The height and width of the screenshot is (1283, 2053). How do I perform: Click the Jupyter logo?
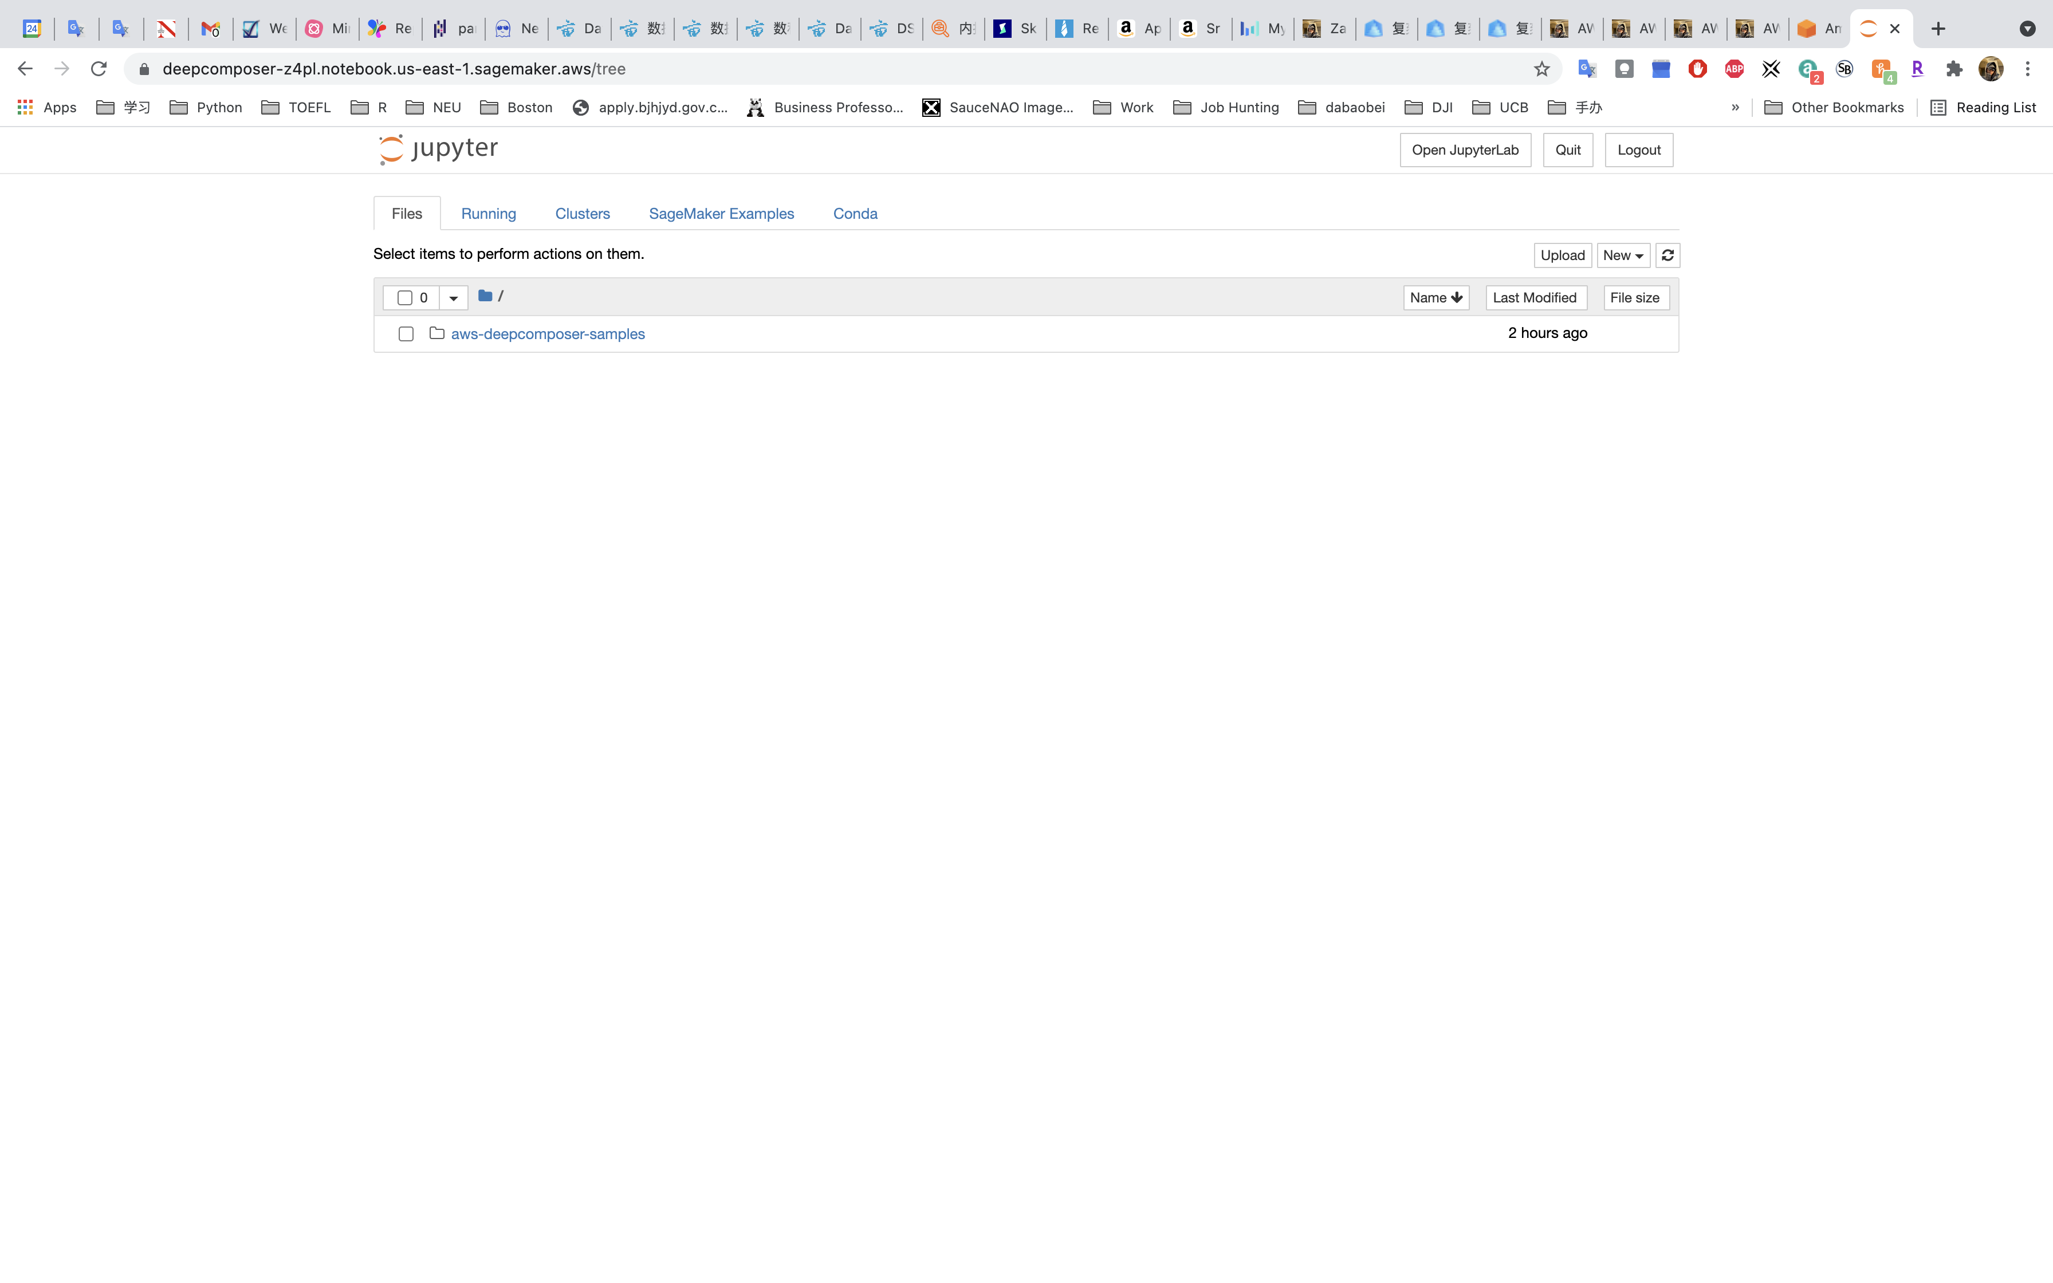(x=439, y=149)
